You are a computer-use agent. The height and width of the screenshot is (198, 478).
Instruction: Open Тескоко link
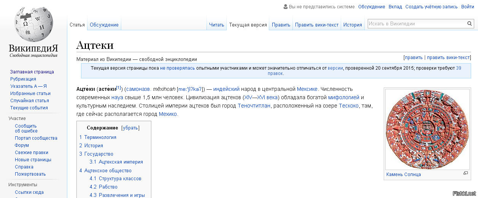(349, 106)
